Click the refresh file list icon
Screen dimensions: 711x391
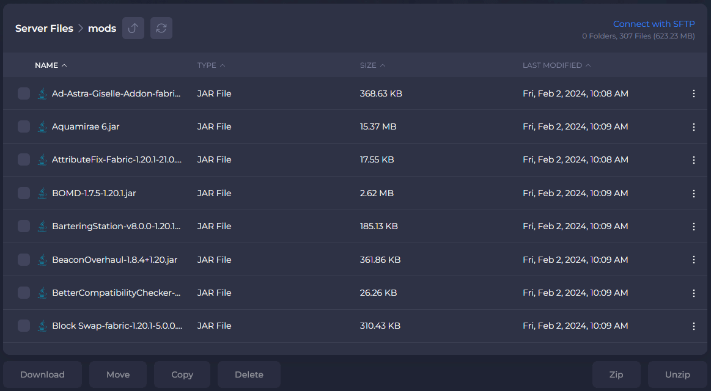click(x=161, y=28)
